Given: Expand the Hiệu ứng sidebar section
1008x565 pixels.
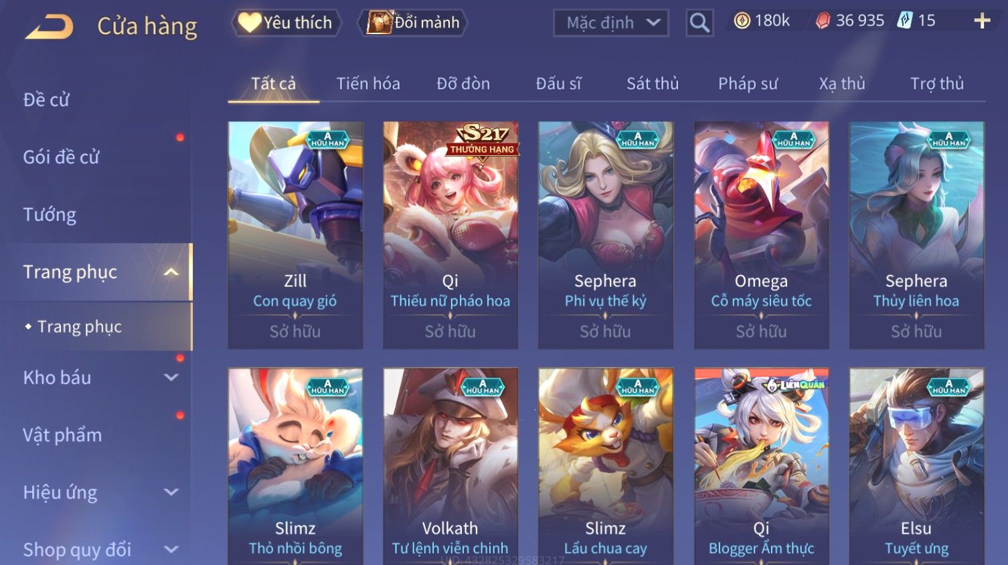Looking at the screenshot, I should pos(171,492).
